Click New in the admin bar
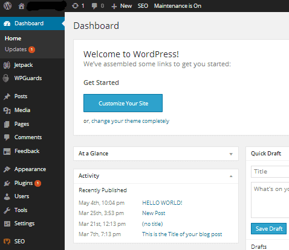The image size is (289, 250). (x=126, y=6)
